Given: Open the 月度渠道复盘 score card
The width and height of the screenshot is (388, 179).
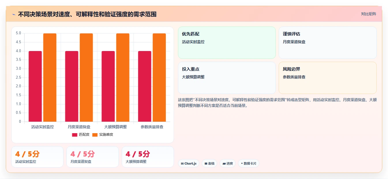Looking at the screenshot, I should coord(93,157).
